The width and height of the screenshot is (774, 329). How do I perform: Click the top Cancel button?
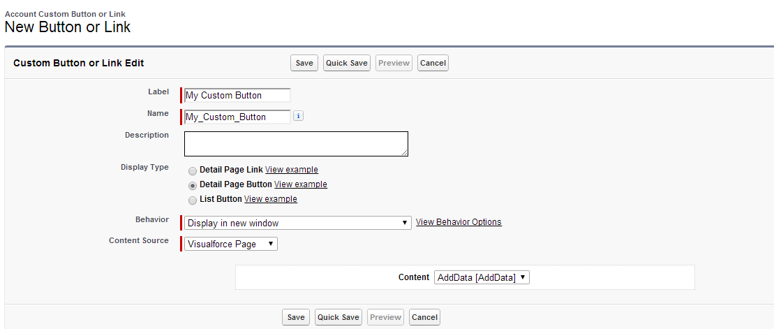coord(433,63)
